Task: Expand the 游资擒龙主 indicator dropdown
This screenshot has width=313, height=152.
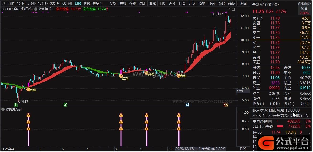Action: (36, 9)
